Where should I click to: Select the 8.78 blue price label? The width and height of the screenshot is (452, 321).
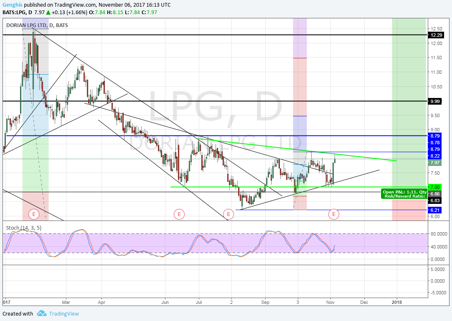[435, 143]
